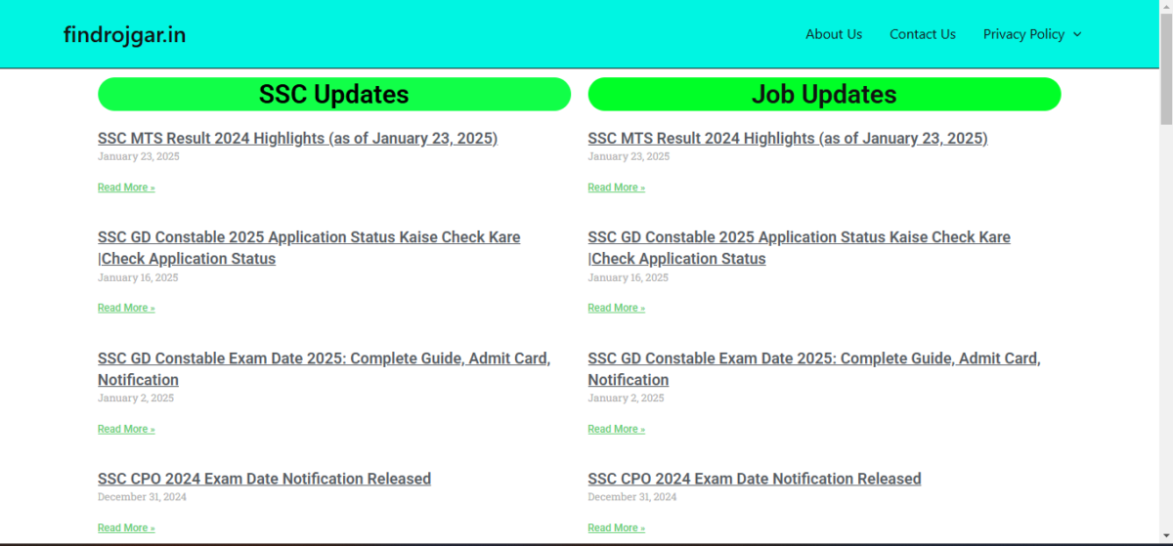This screenshot has height=546, width=1173.
Task: Open SSC GD Constable Application Status article in Job Updates
Action: coord(799,248)
